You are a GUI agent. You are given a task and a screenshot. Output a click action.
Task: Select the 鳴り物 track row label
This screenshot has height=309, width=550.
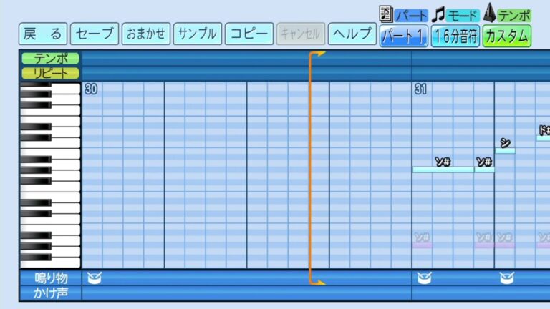tap(51, 278)
